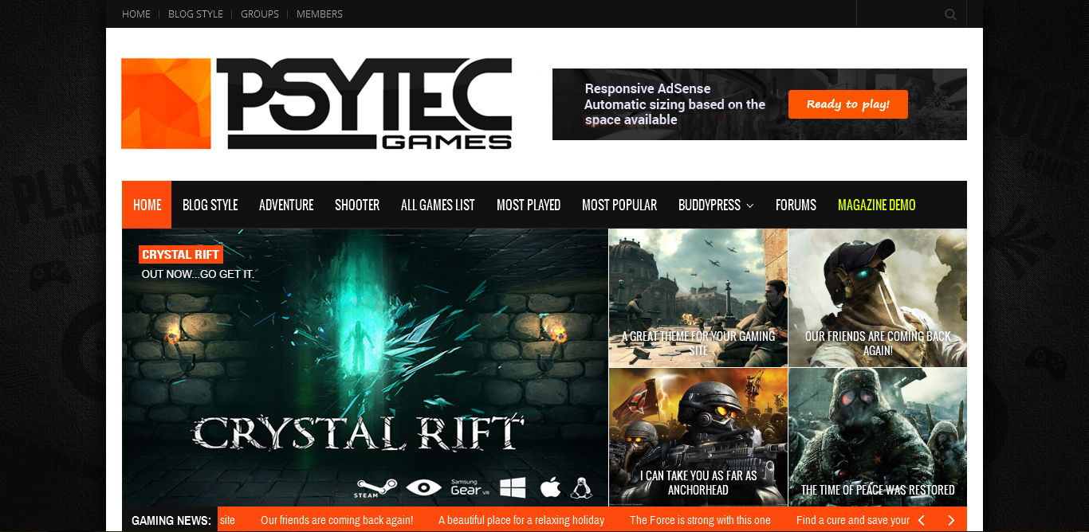Open the Most Played menu item
The width and height of the screenshot is (1089, 532).
(x=529, y=205)
